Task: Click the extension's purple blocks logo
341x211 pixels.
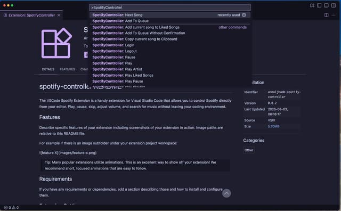Action: point(56,43)
